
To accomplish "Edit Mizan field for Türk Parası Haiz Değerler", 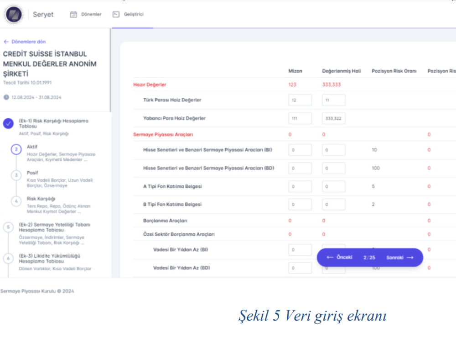I will [x=300, y=100].
